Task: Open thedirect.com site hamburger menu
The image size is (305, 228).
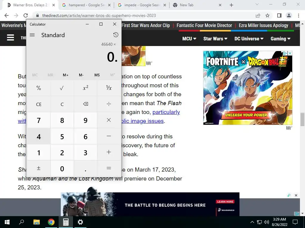Action: pyautogui.click(x=10, y=37)
